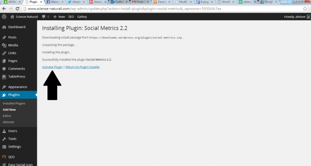This screenshot has width=311, height=166.
Task: Click the Pages icon in sidebar
Action: pyautogui.click(x=4, y=61)
